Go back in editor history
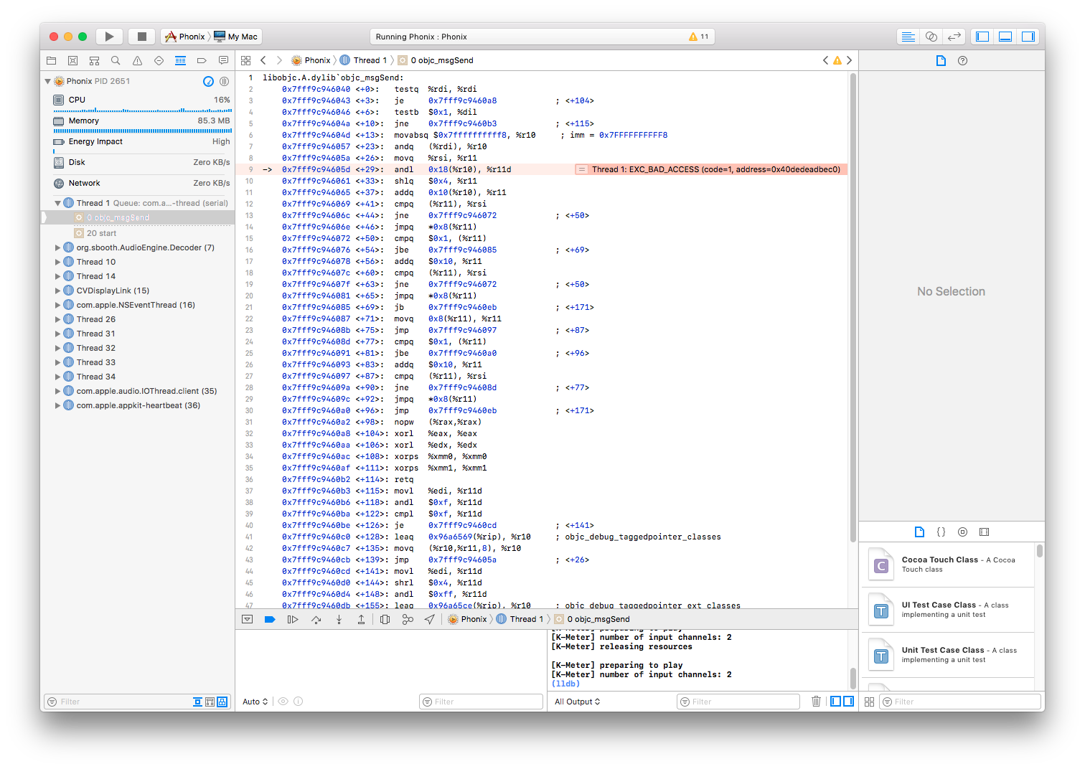1085x769 pixels. pos(263,60)
